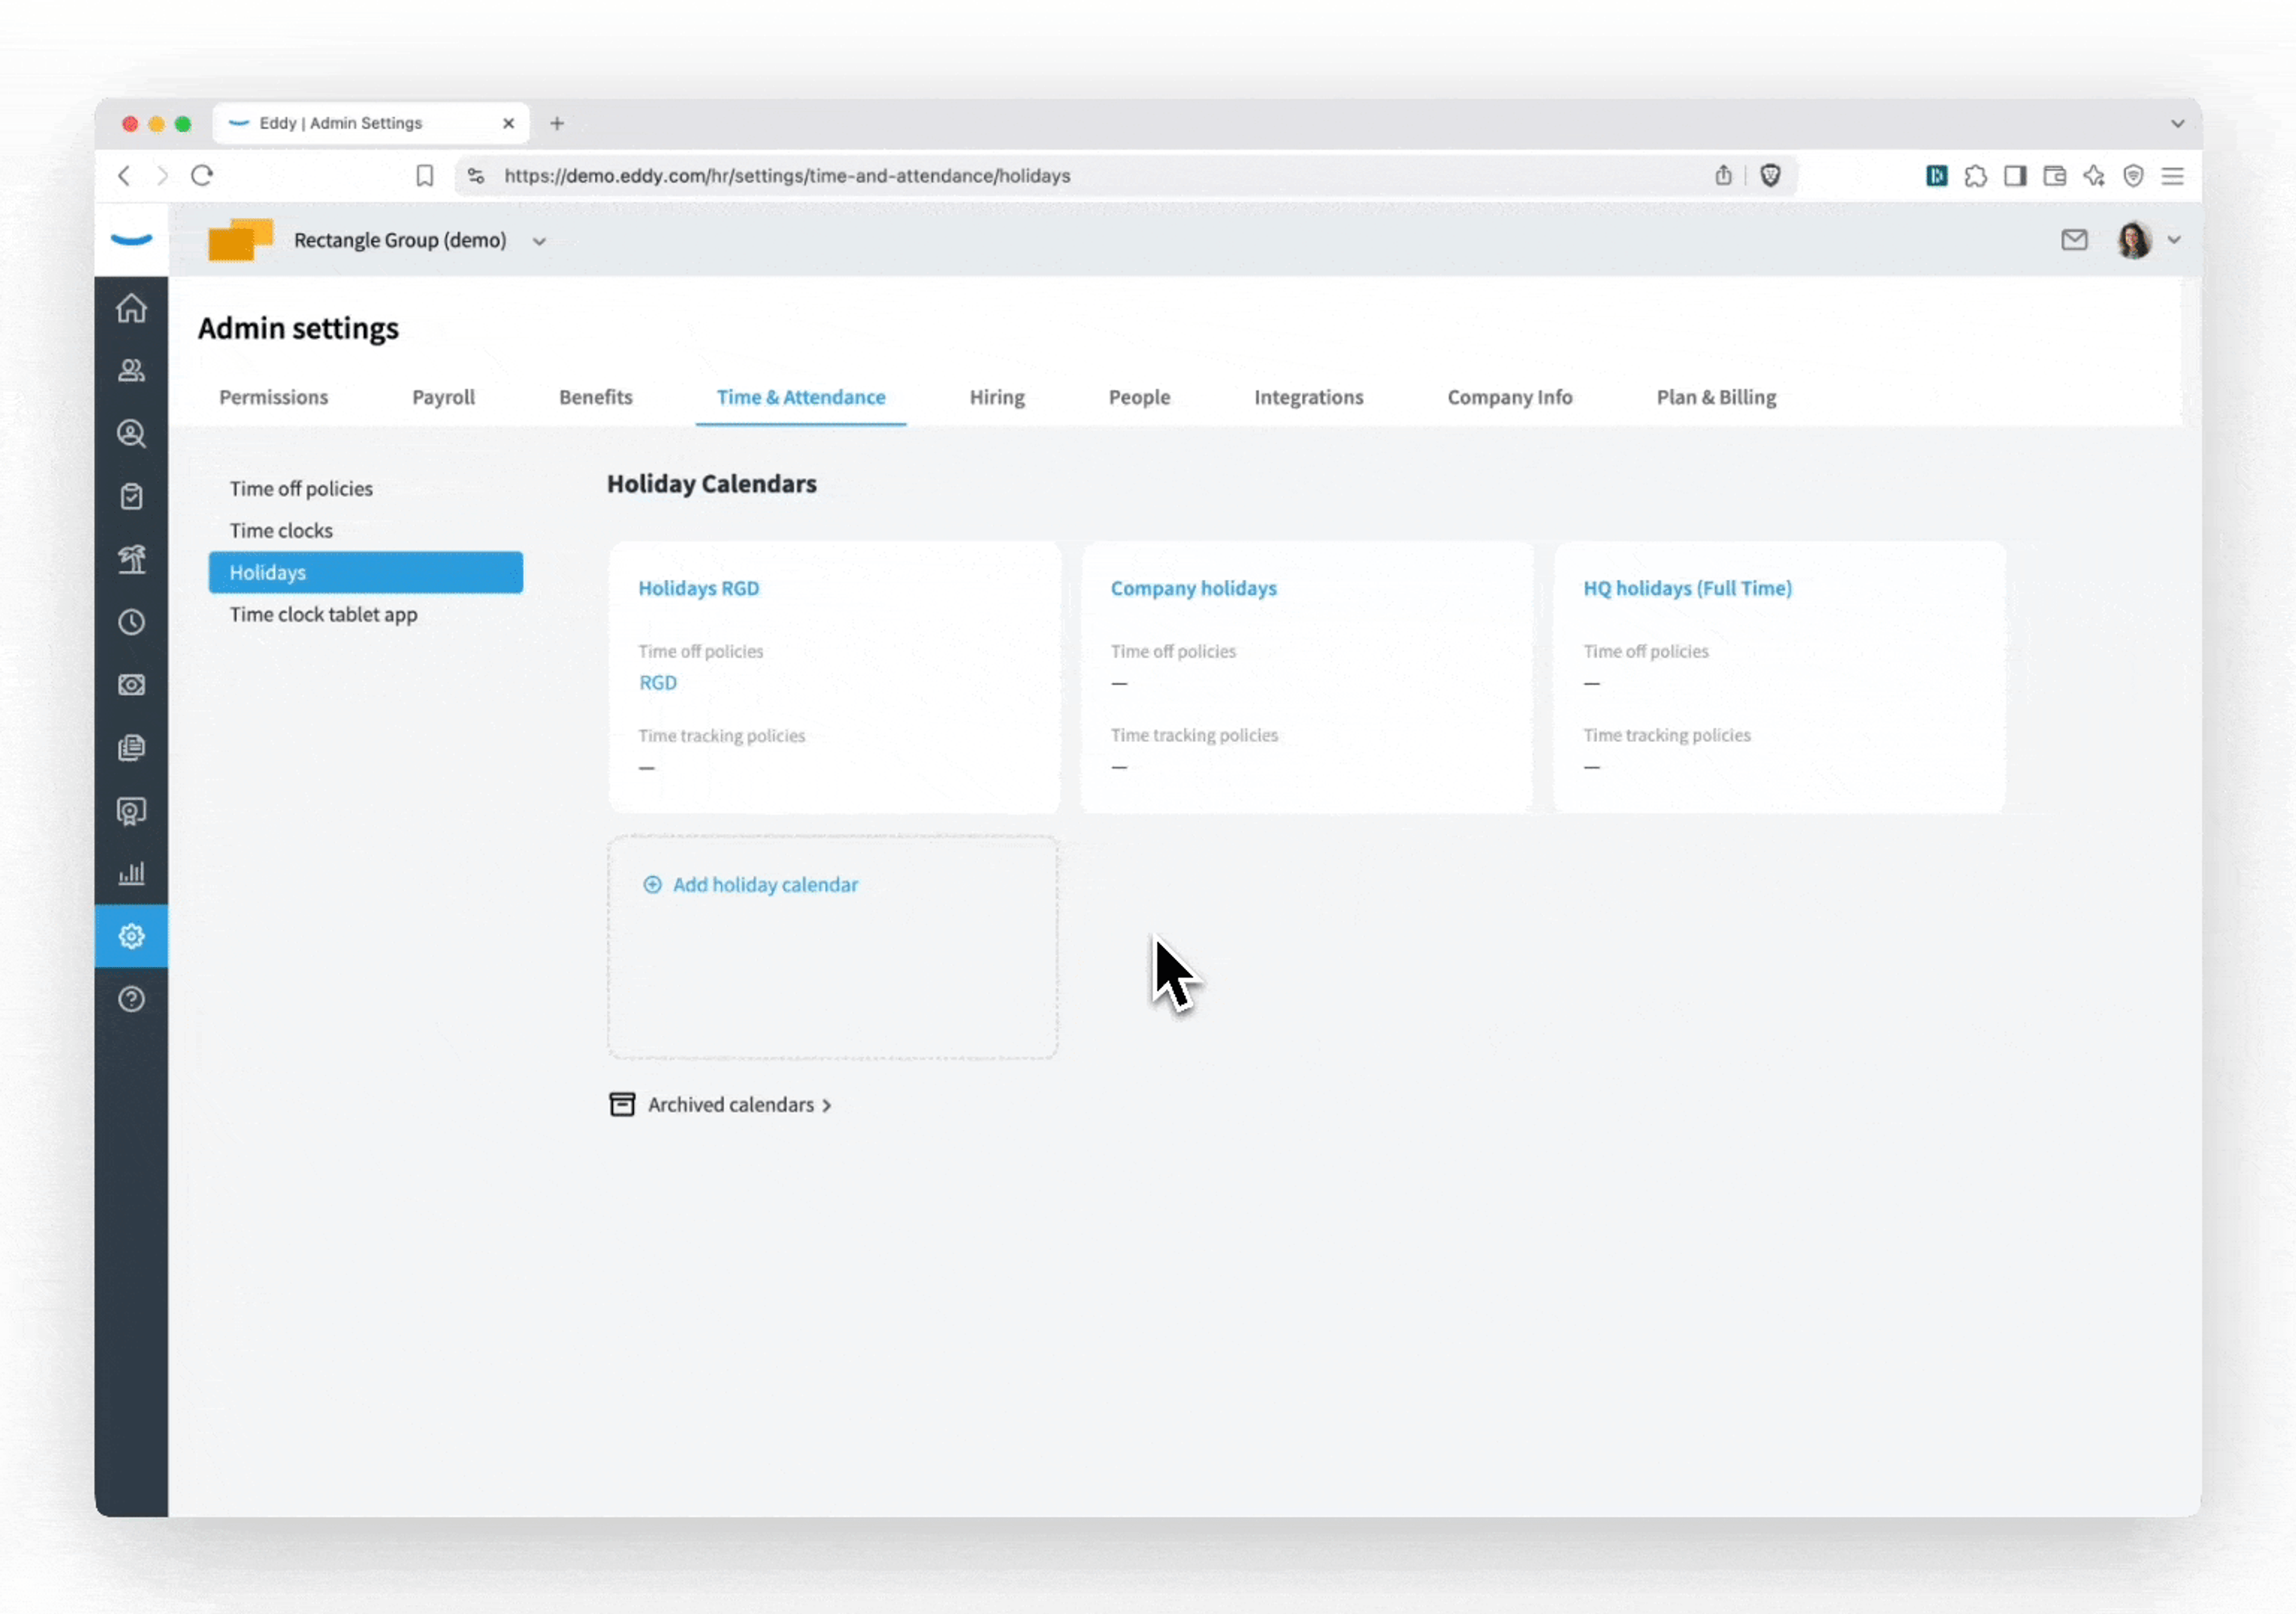This screenshot has width=2296, height=1614.
Task: Switch to the Permissions tab
Action: (x=274, y=397)
